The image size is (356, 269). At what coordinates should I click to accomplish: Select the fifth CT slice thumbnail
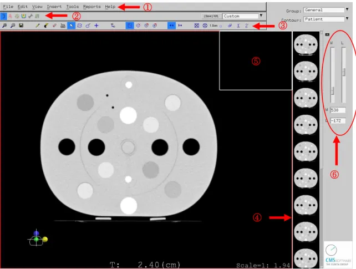pyautogui.click(x=306, y=151)
